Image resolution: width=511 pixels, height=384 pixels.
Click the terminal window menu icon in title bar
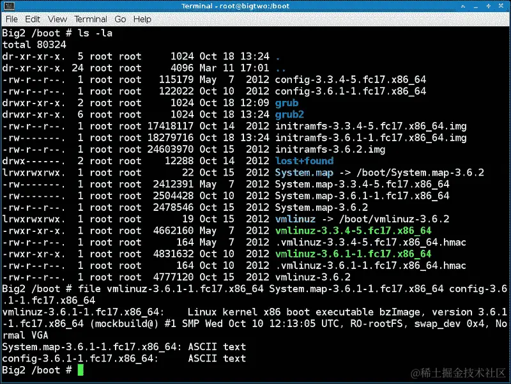coord(9,6)
